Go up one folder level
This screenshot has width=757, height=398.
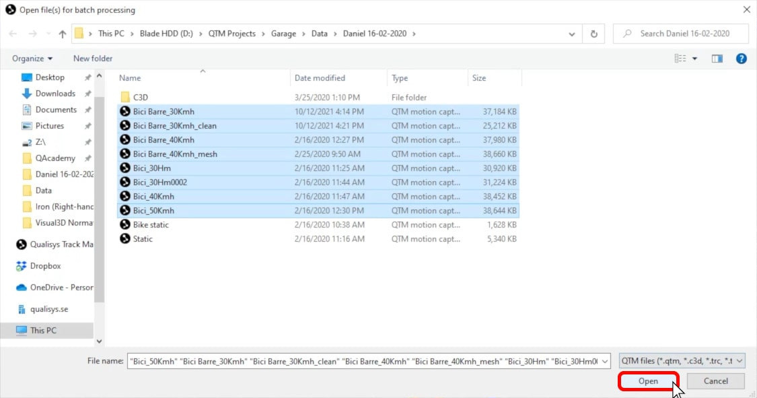[x=63, y=34]
